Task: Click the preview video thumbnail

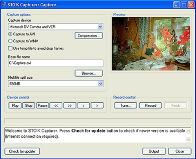Action: coord(151,44)
